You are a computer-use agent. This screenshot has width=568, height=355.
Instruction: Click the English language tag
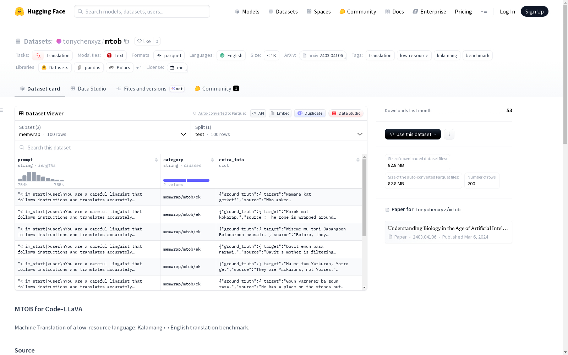pyautogui.click(x=231, y=55)
